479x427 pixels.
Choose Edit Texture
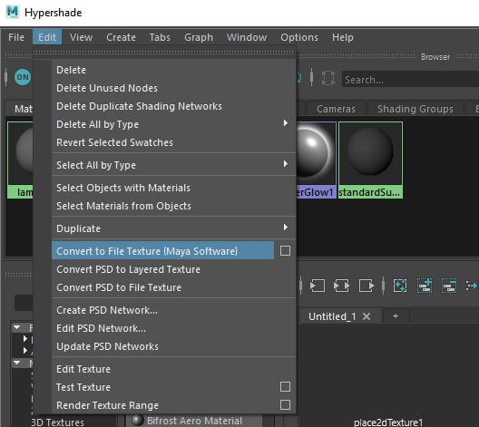174,369
